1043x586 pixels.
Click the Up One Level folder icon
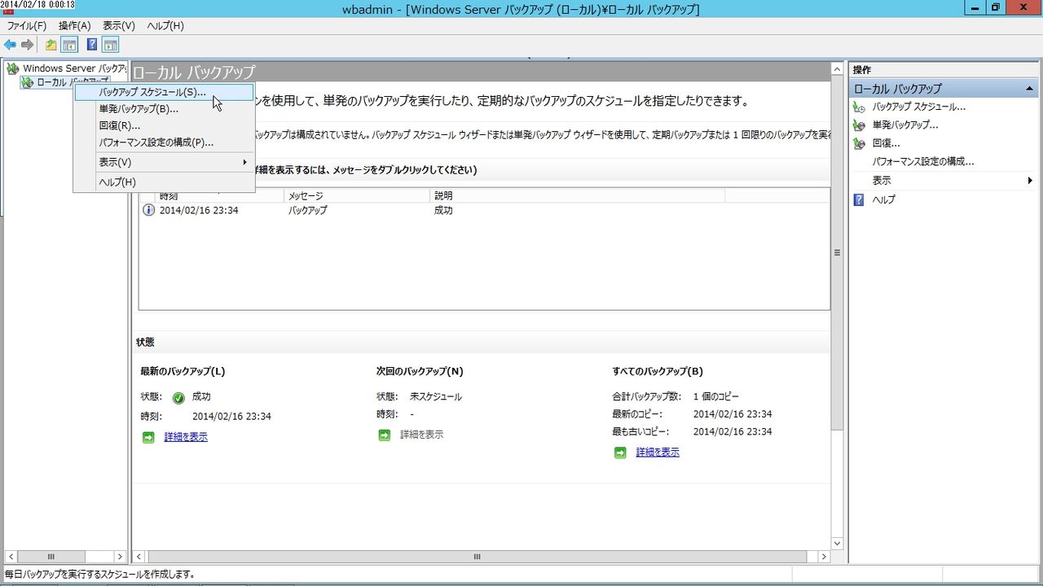coord(51,45)
